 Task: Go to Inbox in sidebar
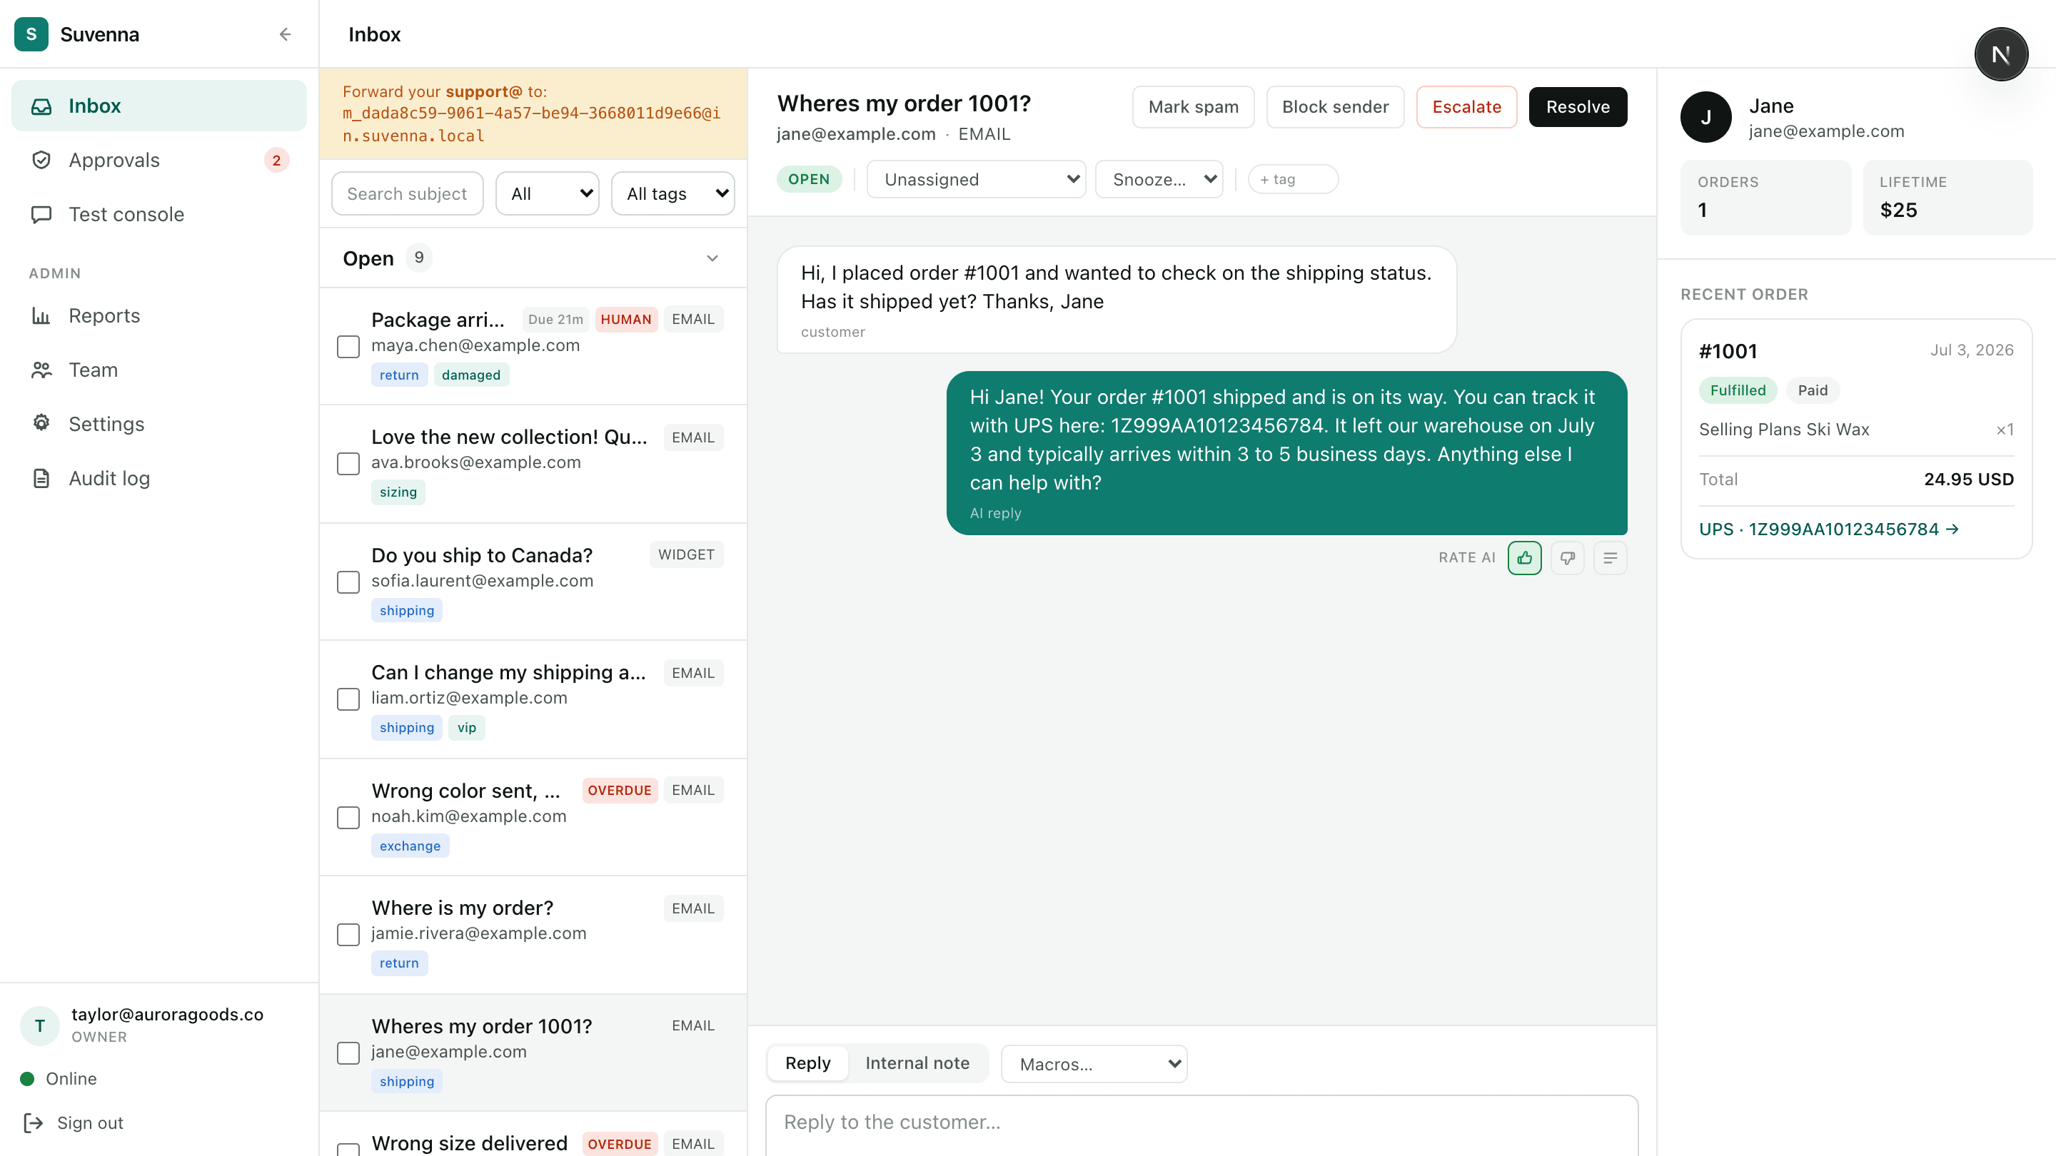coord(158,106)
